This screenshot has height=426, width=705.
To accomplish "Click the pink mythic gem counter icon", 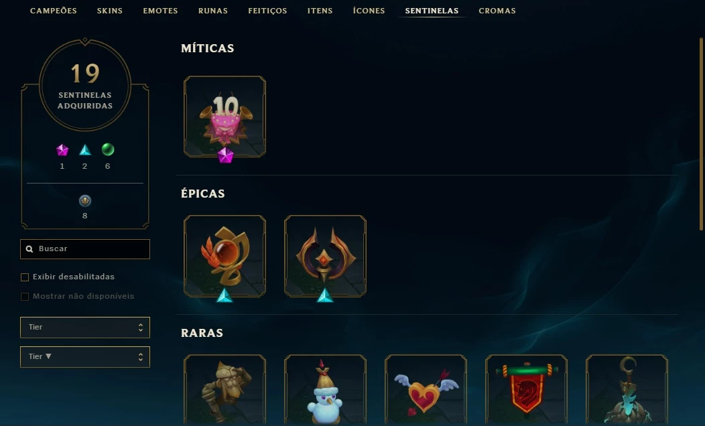I will click(62, 150).
